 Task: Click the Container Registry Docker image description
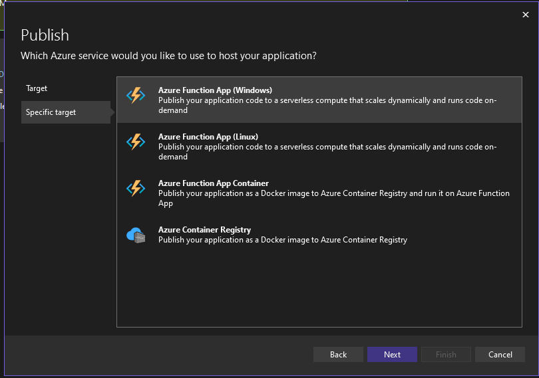coord(283,240)
